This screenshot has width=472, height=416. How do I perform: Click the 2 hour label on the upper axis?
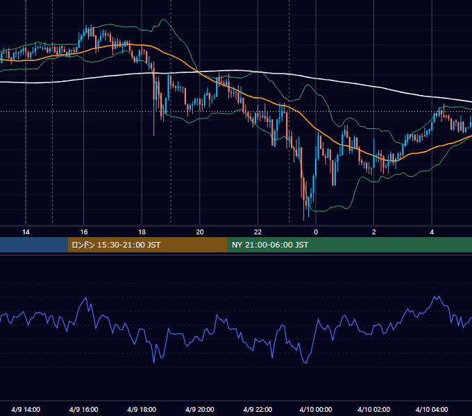coord(374,232)
